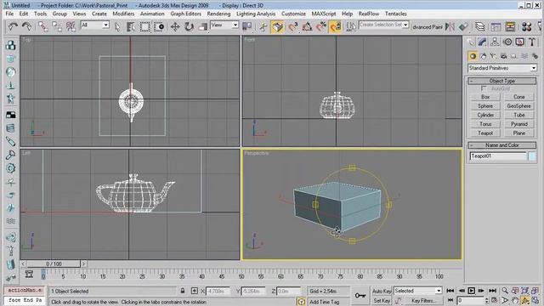The width and height of the screenshot is (544, 306).
Task: Click the Torus primitive button
Action: point(485,124)
